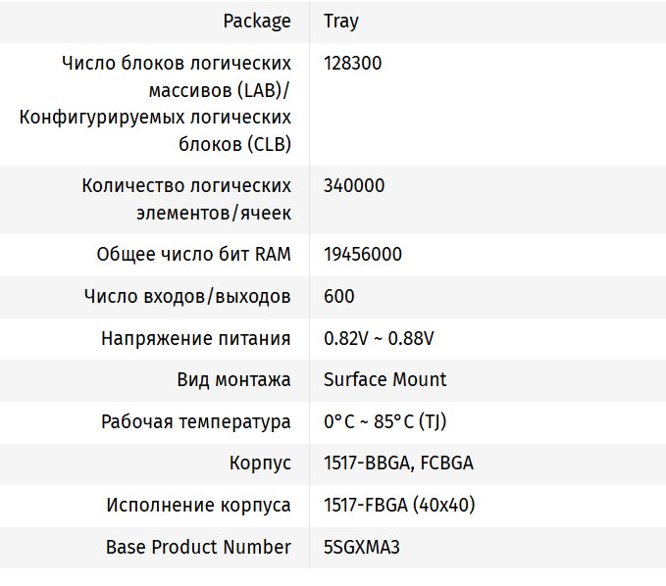Viewport: 666px width, 586px height.
Task: Select the "Tray" package value
Action: coord(339,21)
